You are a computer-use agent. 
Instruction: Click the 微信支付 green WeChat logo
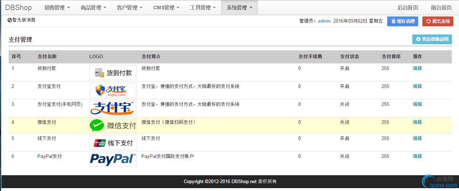point(113,126)
